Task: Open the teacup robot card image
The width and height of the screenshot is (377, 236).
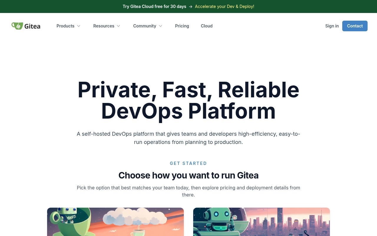Action: coord(115,222)
